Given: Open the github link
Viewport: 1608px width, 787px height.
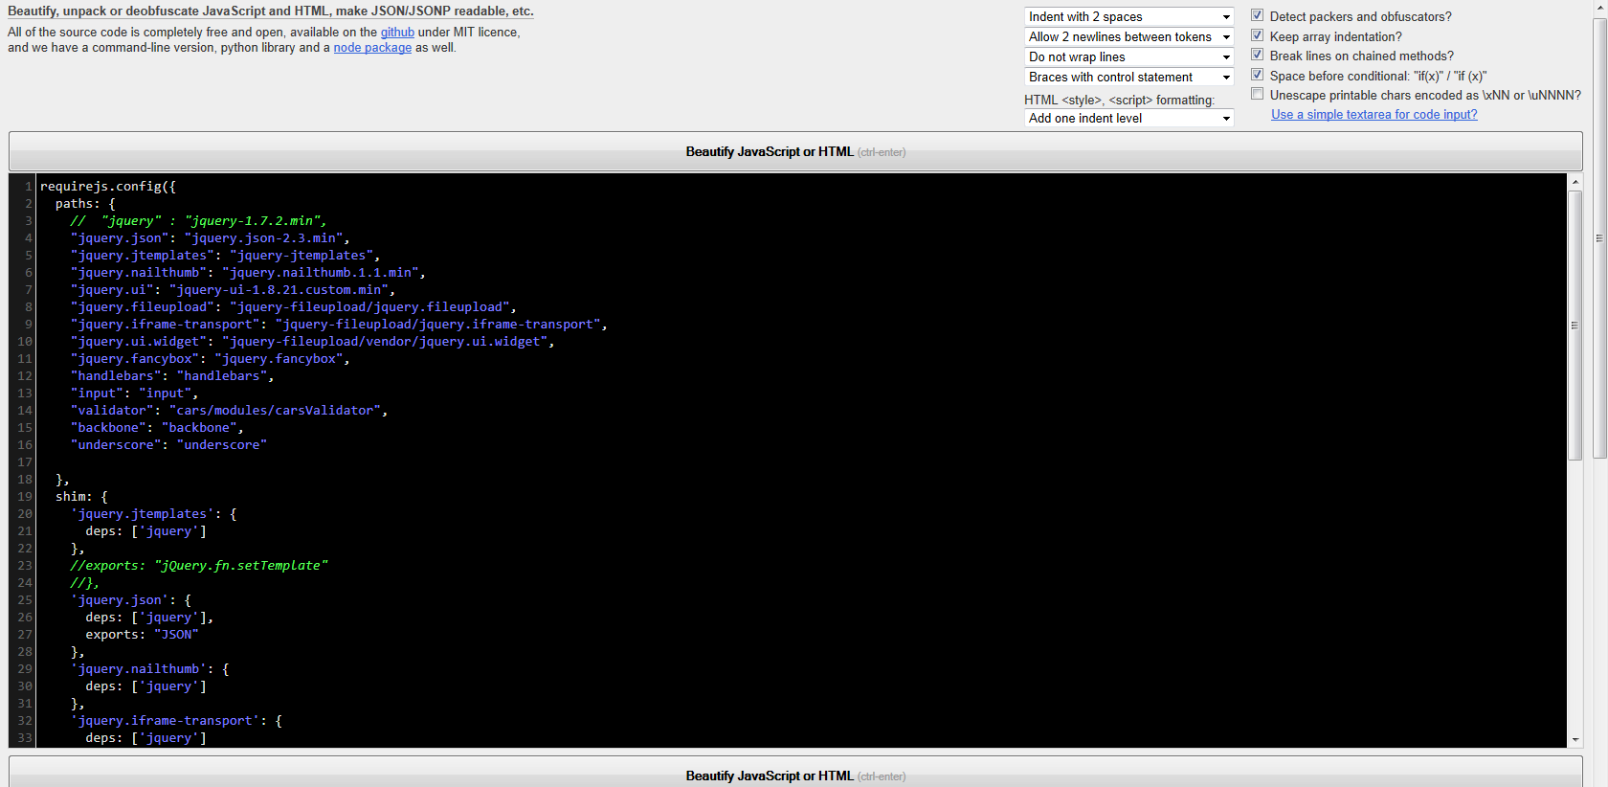Looking at the screenshot, I should 397,32.
